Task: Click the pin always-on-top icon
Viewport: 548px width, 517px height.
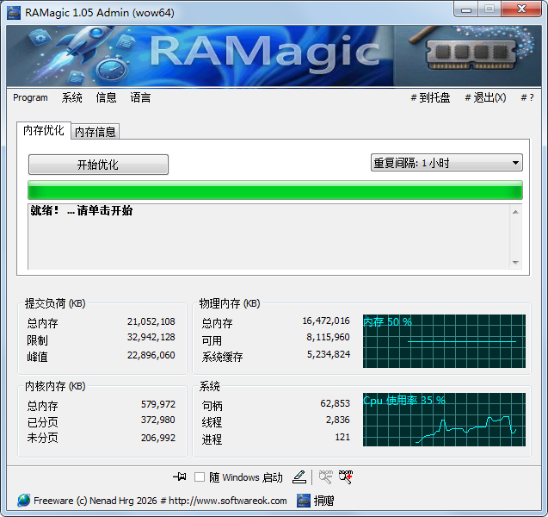Action: click(x=180, y=477)
